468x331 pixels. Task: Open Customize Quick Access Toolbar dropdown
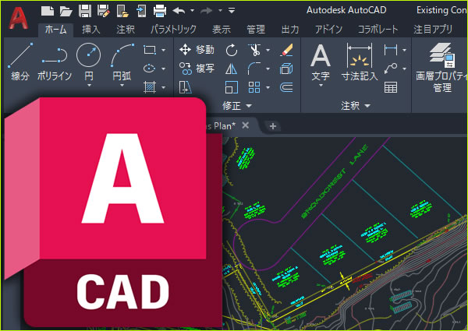(x=232, y=10)
